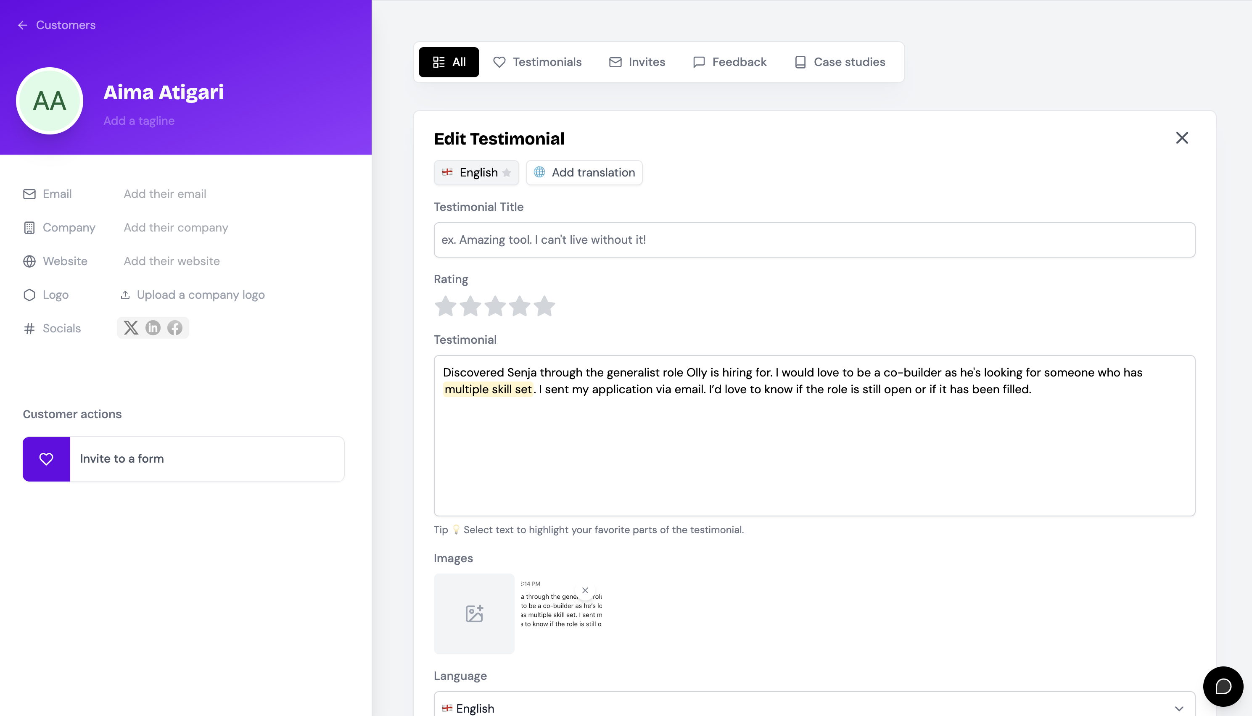
Task: Set rating to three stars
Action: click(x=495, y=306)
